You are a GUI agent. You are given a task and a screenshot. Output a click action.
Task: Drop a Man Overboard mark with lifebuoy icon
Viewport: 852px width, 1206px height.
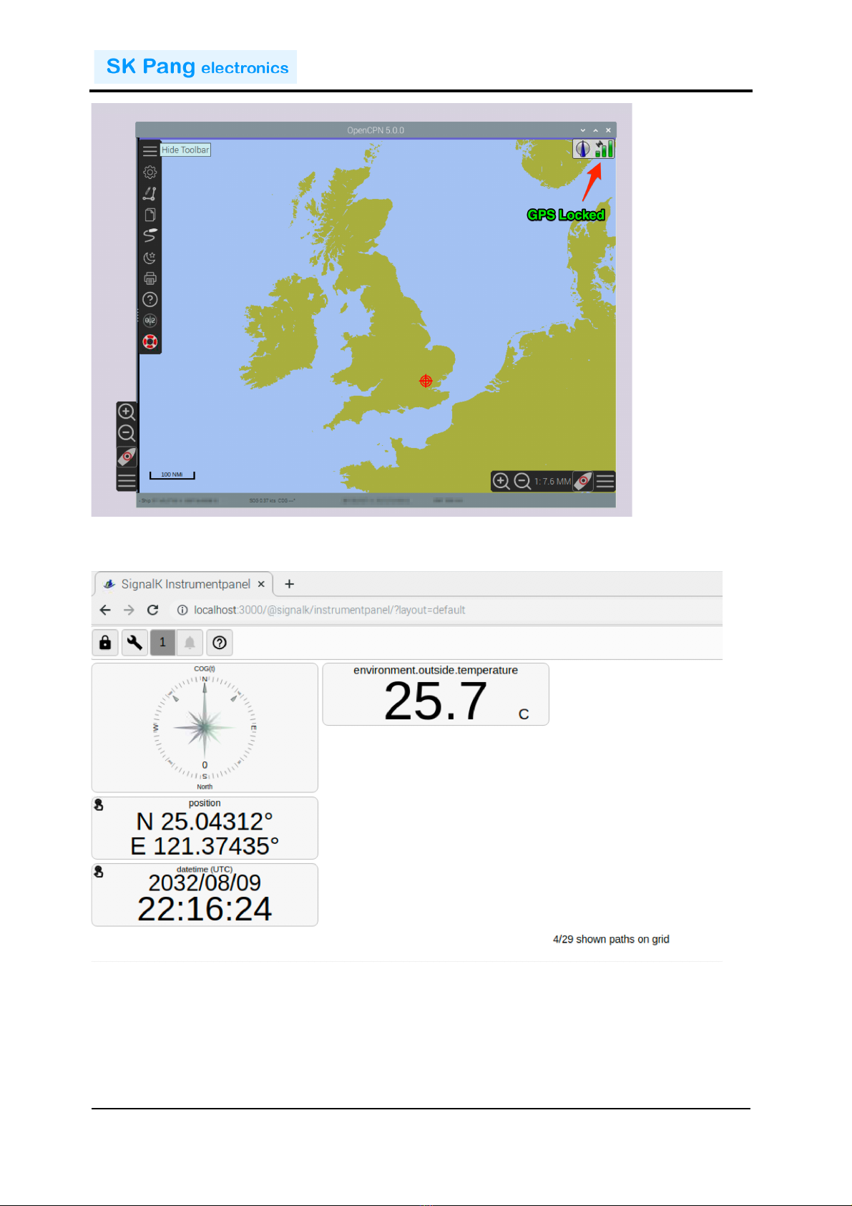tap(150, 341)
